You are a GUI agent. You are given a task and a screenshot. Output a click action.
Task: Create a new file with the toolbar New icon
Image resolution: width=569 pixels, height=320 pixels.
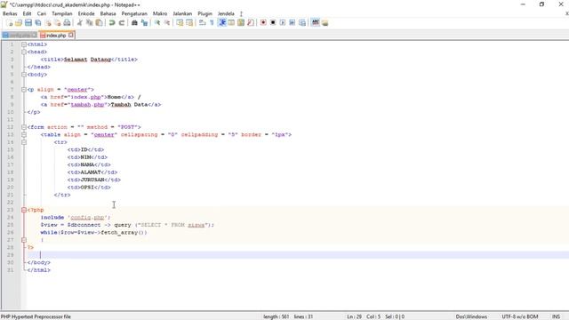point(10,23)
